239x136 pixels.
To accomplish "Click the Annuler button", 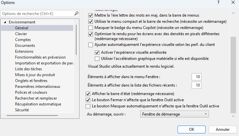I will click(223, 129).
